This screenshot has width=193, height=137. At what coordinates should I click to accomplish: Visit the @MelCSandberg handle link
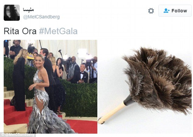point(41,17)
